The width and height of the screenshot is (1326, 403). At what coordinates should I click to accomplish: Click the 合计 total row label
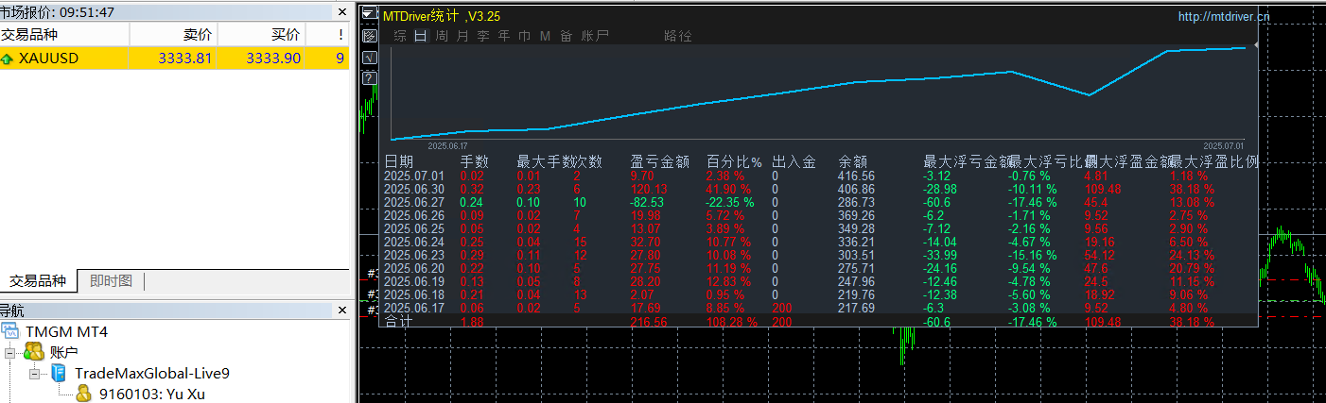[x=398, y=322]
